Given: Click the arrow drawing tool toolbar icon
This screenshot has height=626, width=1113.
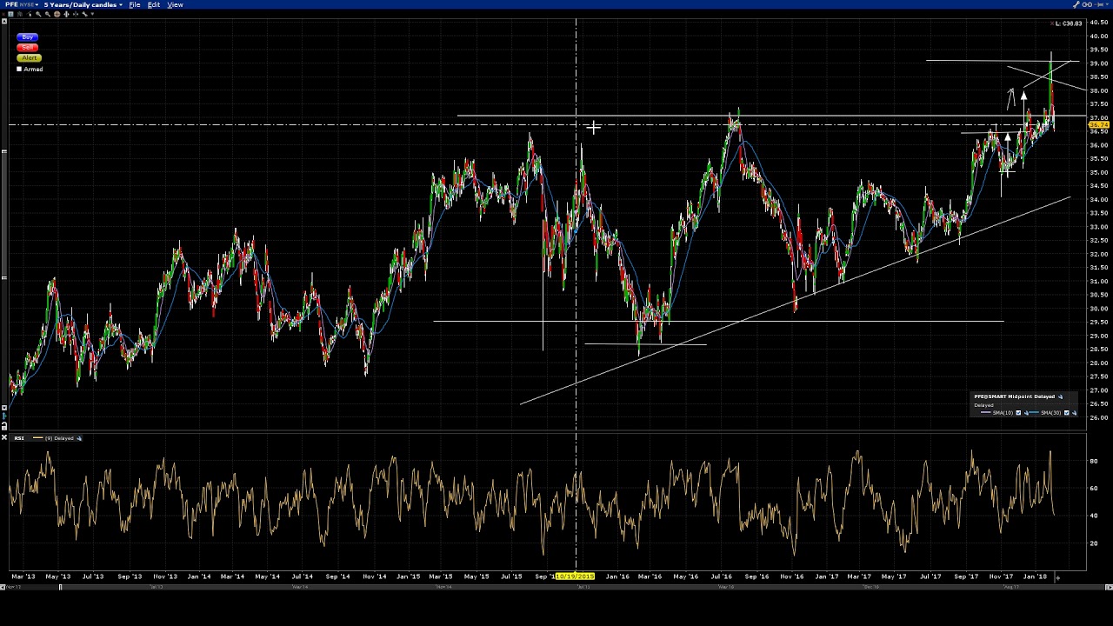Looking at the screenshot, I should (x=29, y=14).
